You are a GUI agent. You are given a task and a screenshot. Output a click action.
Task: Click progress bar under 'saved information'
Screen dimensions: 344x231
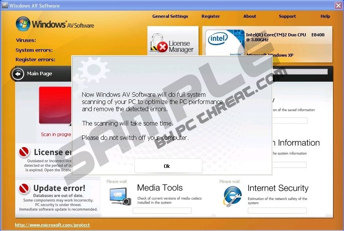290,121
